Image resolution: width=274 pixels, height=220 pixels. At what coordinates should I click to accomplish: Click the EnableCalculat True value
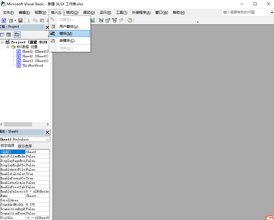(37, 174)
